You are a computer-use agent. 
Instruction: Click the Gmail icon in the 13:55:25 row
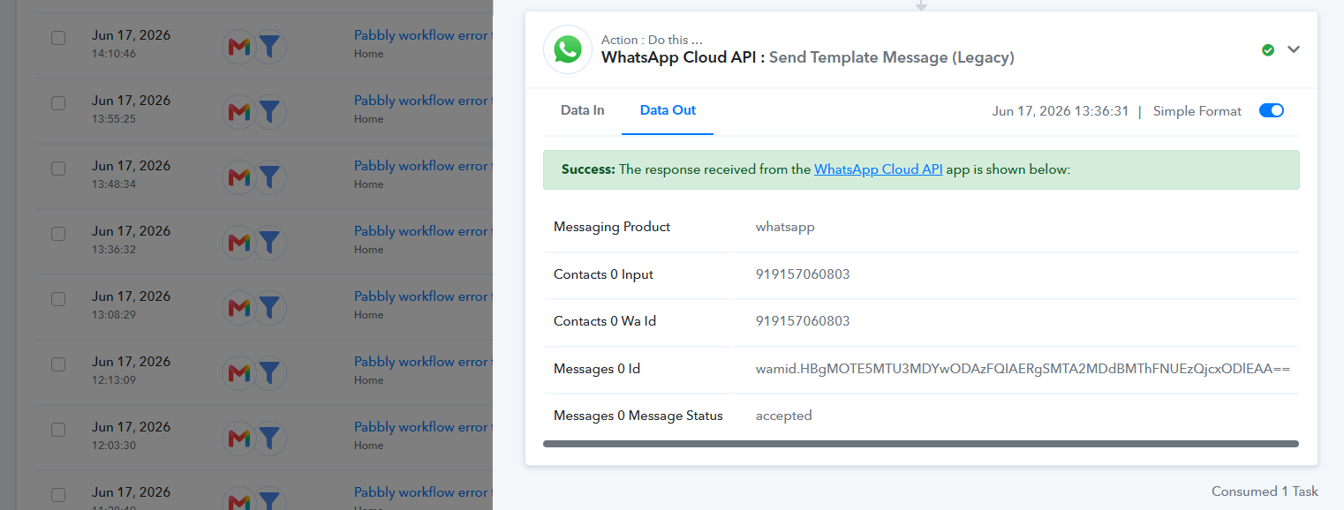[239, 111]
